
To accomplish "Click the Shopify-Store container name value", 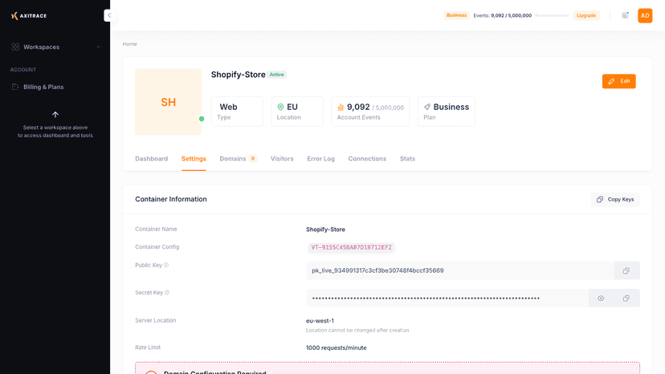I will (x=326, y=230).
